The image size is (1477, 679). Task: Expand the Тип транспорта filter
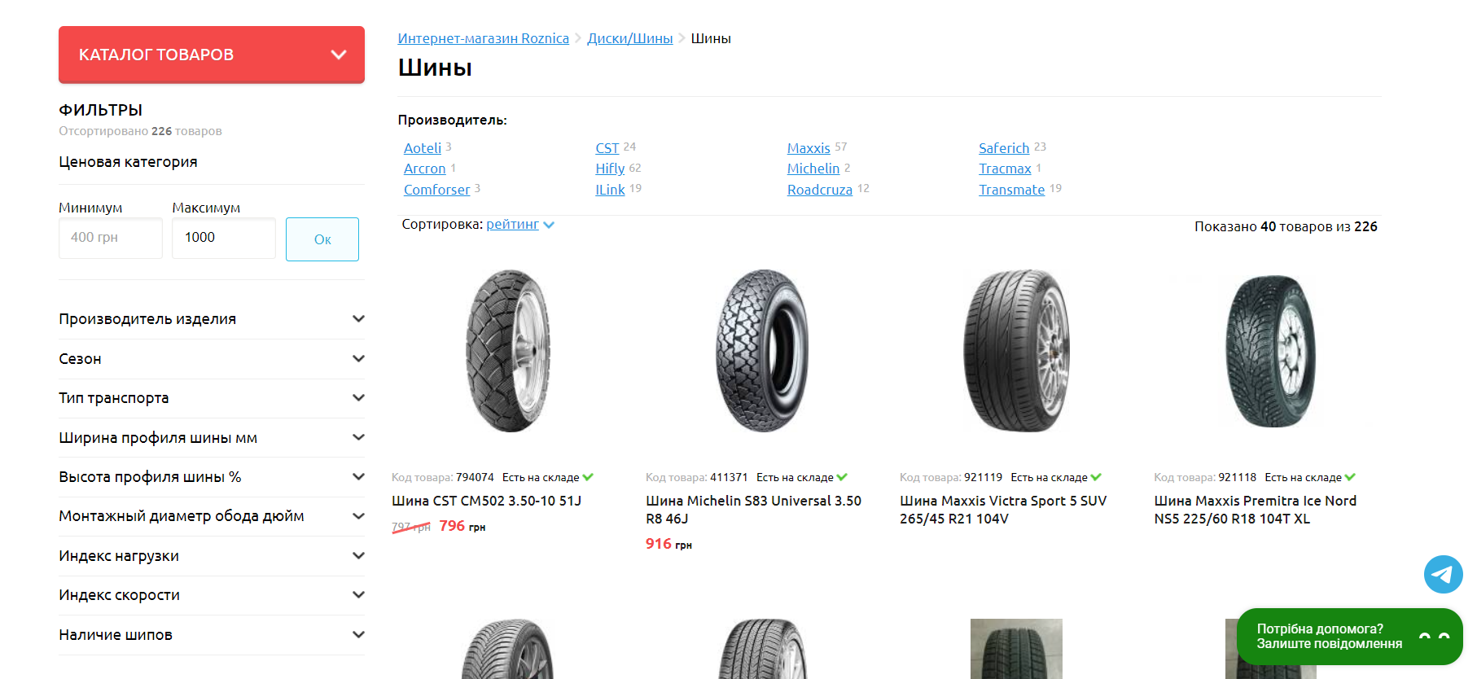point(212,398)
